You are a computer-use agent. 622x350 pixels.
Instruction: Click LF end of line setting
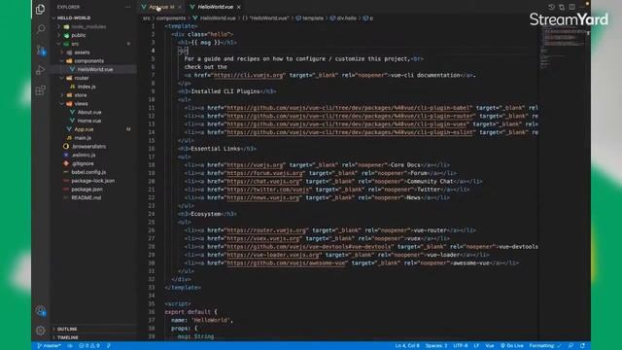pyautogui.click(x=476, y=346)
